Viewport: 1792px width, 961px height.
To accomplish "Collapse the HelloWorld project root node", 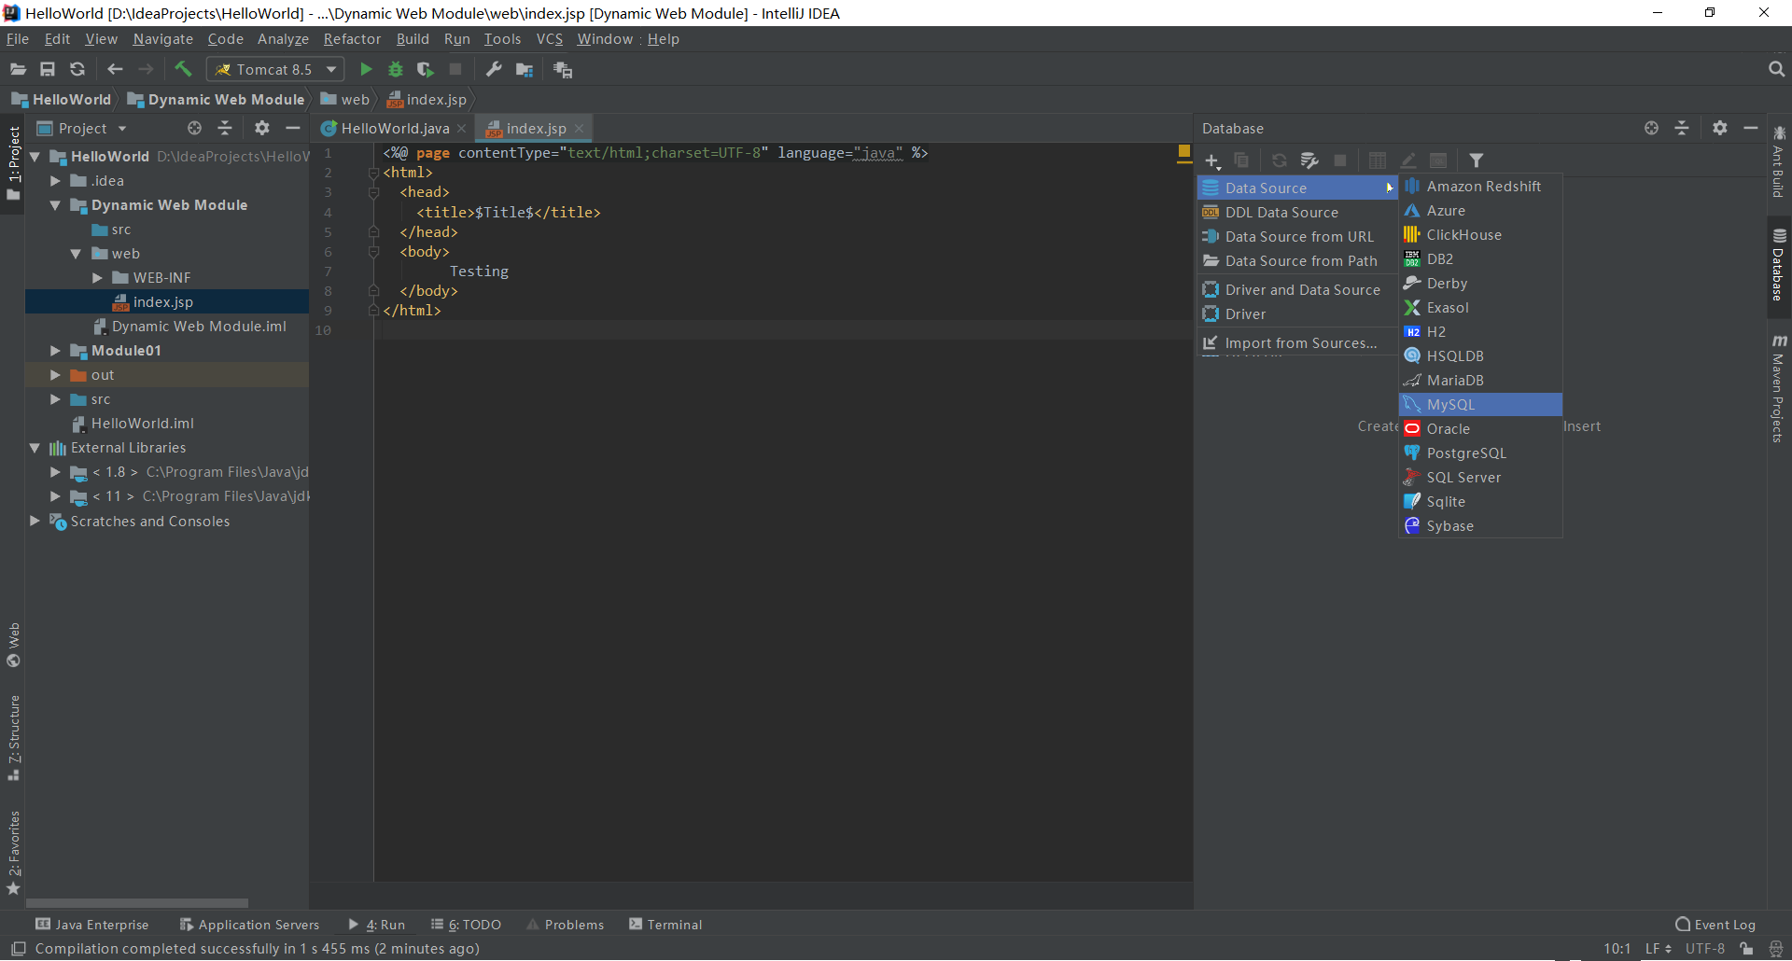I will tap(35, 157).
